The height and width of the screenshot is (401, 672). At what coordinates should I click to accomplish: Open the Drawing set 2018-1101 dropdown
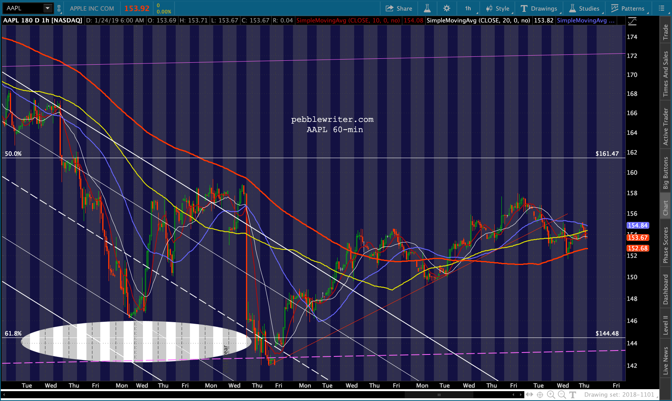[x=621, y=395]
